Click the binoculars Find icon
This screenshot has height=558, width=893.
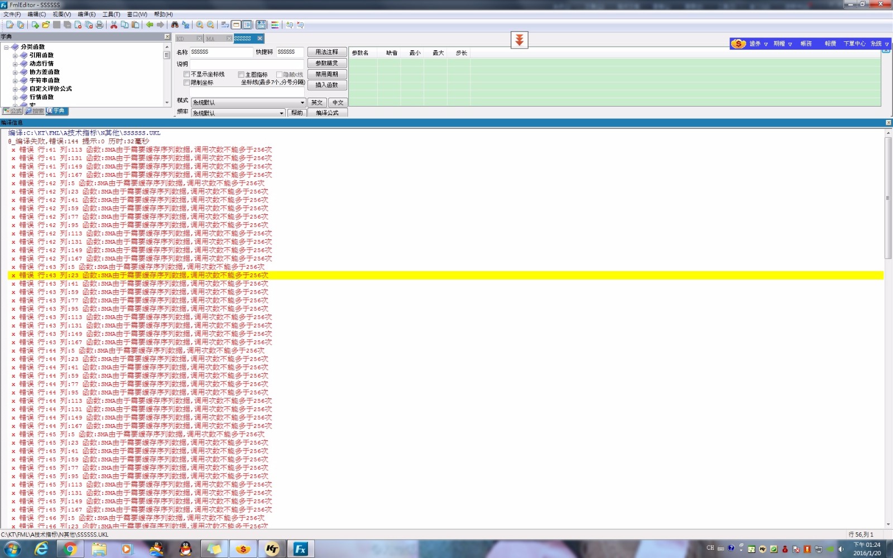point(175,25)
